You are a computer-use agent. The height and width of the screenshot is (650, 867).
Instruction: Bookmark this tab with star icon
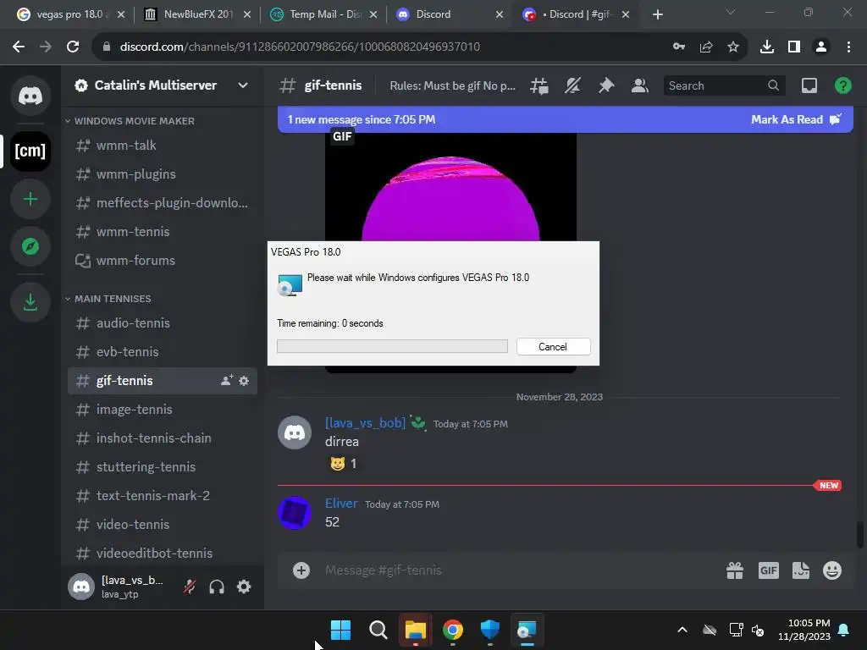tap(733, 47)
